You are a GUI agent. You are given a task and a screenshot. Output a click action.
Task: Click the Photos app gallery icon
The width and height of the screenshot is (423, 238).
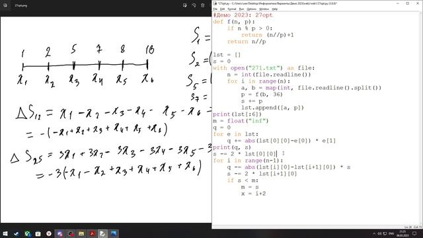[5, 5]
